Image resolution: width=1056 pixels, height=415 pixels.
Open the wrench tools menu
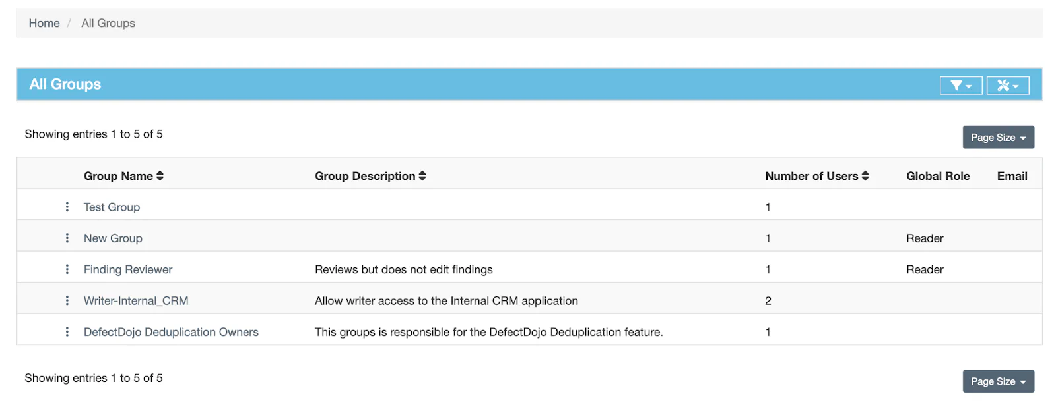tap(1007, 86)
